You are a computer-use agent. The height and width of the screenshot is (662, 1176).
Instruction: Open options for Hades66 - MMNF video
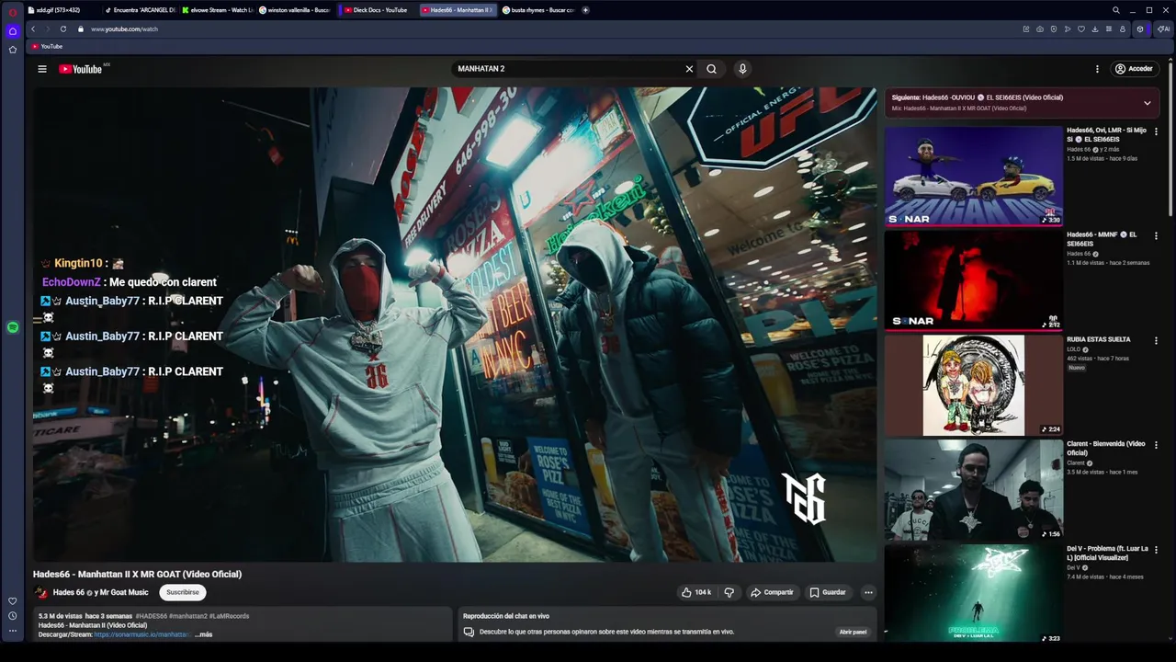coord(1156,235)
